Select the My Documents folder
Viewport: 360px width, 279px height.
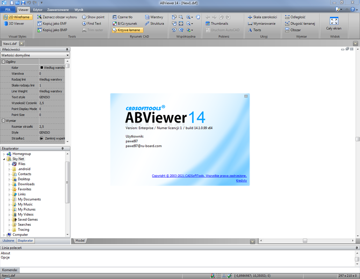[x=29, y=199]
